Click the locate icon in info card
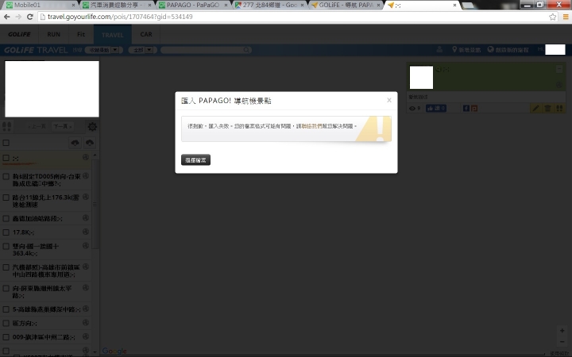572x357 pixels. [559, 85]
